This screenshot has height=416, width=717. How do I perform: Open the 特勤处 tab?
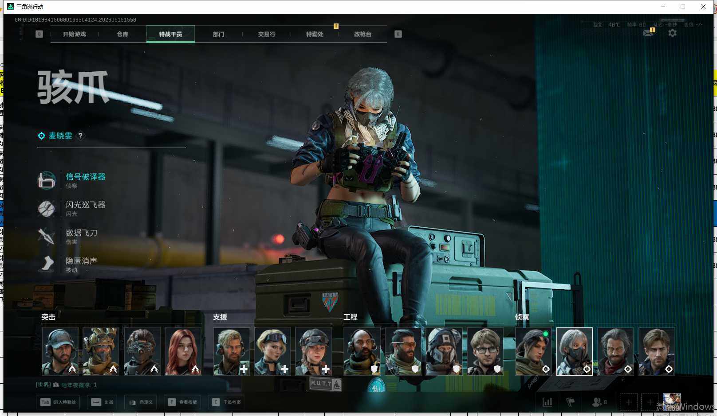point(315,34)
